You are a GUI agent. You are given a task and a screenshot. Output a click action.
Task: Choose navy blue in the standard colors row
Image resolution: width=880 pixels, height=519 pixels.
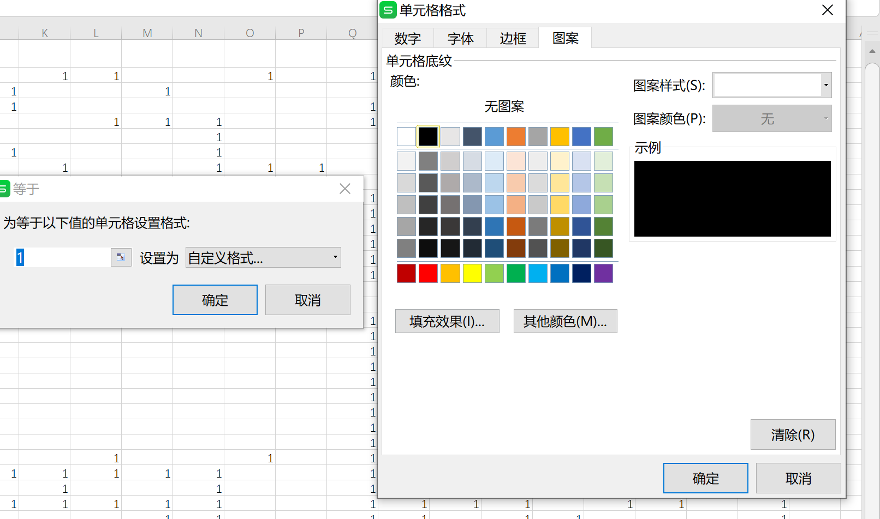tap(581, 273)
